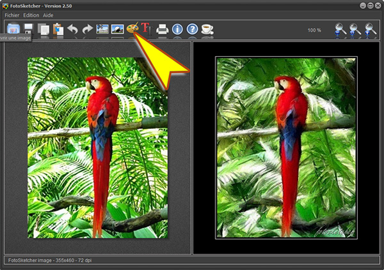Open the Aide menu
384x270 pixels.
tap(49, 15)
